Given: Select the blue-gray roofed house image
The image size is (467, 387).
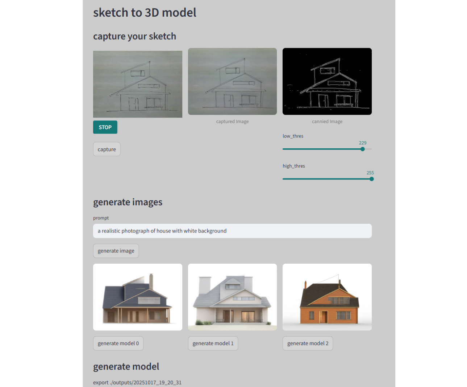Looking at the screenshot, I should (x=138, y=297).
